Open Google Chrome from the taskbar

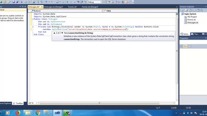click(x=38, y=113)
